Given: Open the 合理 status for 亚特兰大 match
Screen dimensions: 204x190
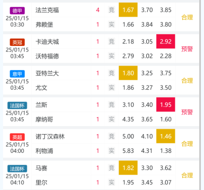Looking at the screenshot, I should click(x=187, y=81).
